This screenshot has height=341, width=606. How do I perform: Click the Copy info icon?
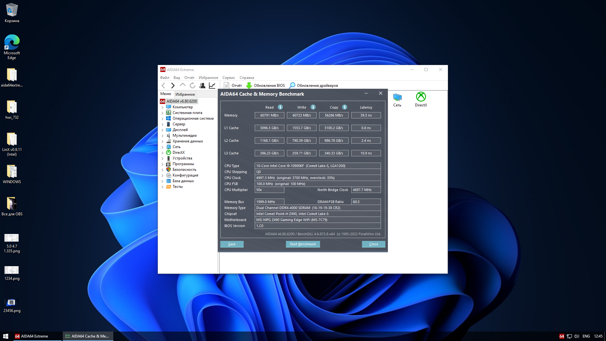344,107
